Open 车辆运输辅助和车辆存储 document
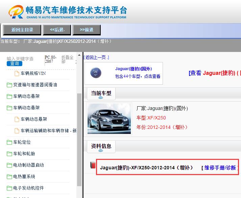Viewport: 241px width, 198px height. pos(49,131)
